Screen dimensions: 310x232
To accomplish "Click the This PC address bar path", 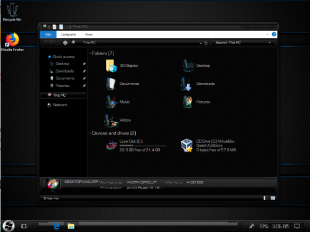I will [x=89, y=43].
